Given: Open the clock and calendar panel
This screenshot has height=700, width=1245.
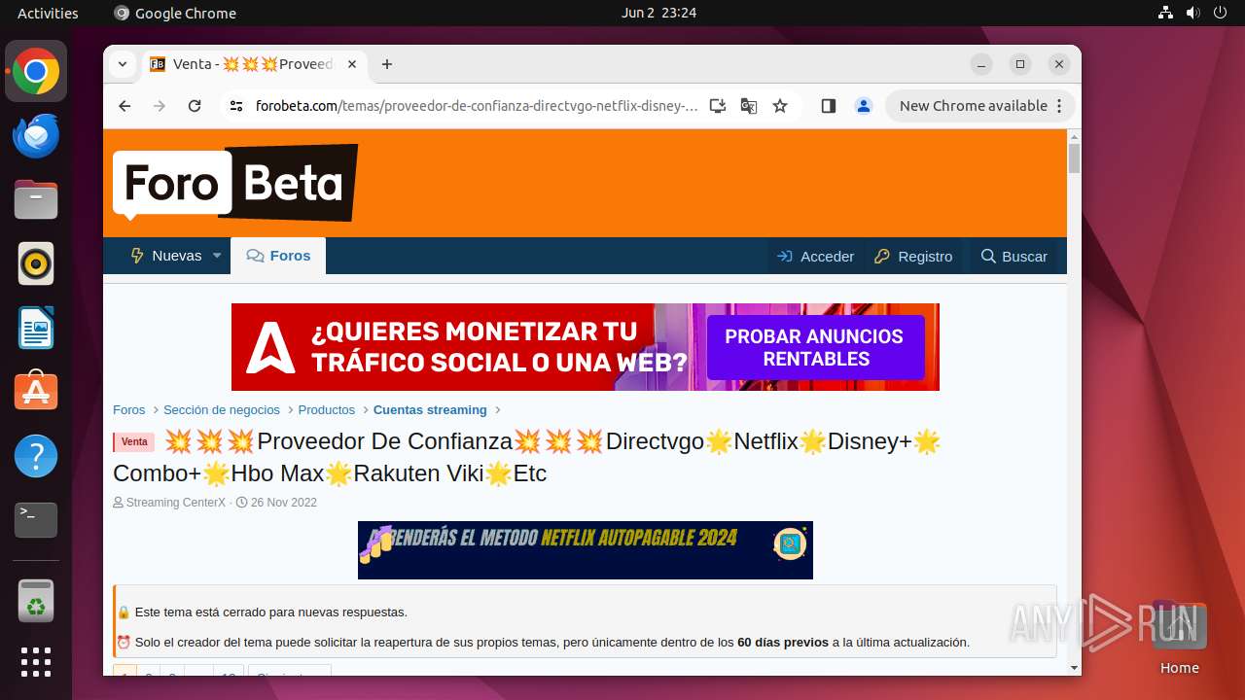Looking at the screenshot, I should (658, 13).
